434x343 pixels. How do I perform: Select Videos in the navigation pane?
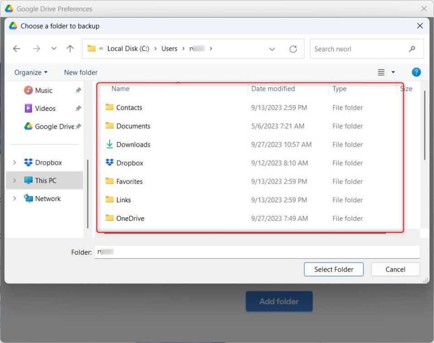click(x=45, y=109)
